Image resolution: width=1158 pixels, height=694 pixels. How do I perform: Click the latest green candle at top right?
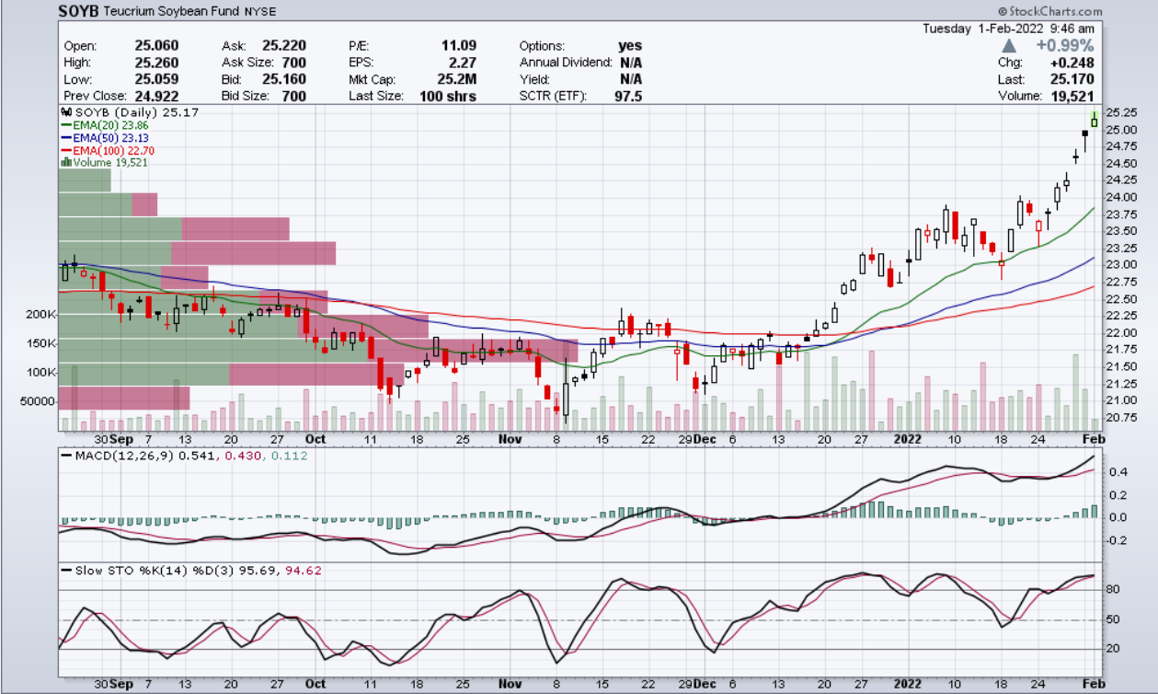tap(1095, 120)
